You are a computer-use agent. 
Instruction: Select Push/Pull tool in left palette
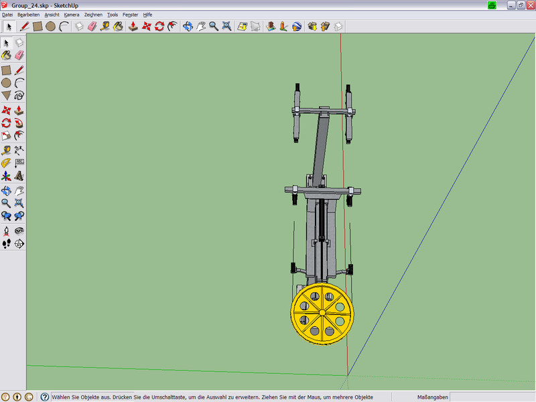(19, 110)
